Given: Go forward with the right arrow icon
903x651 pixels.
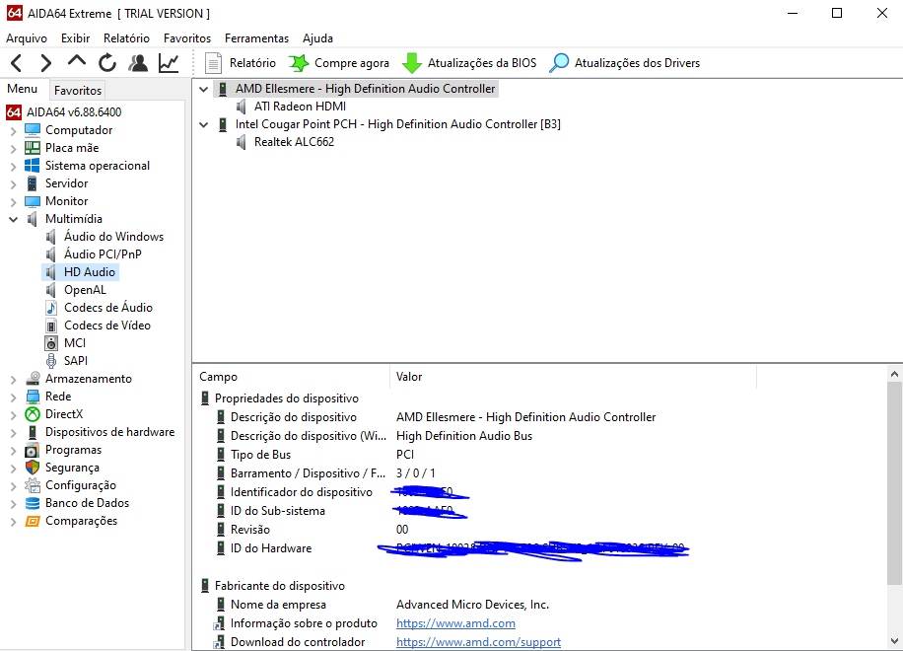Looking at the screenshot, I should 46,63.
